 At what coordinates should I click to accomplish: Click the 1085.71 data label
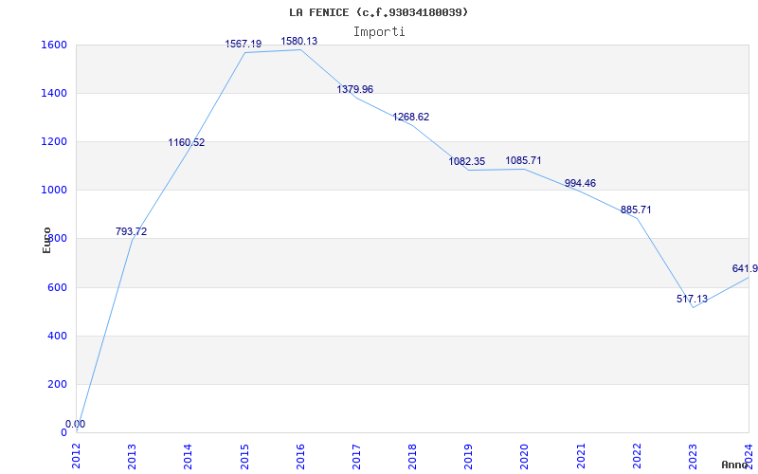[523, 160]
